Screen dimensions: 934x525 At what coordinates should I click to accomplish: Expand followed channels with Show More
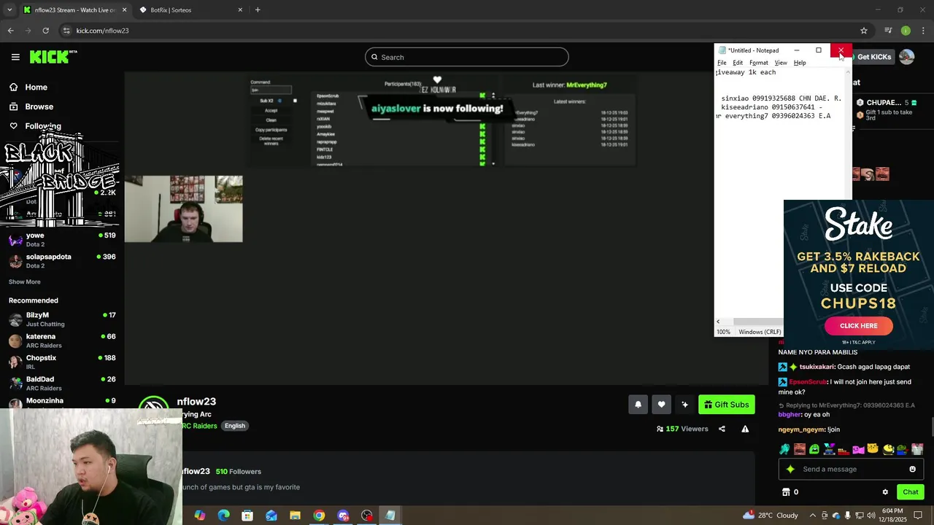(25, 281)
